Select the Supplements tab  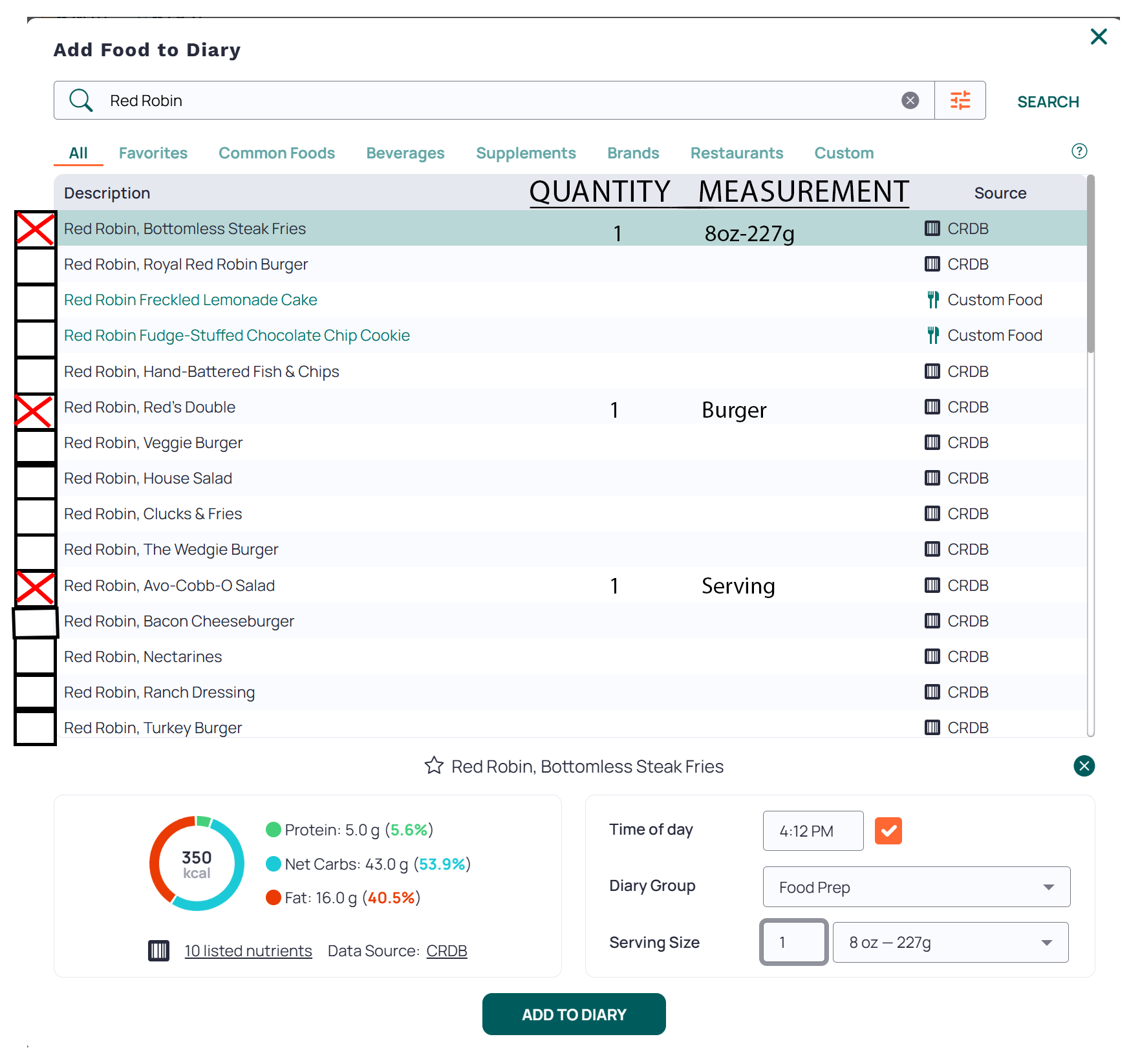[x=526, y=153]
